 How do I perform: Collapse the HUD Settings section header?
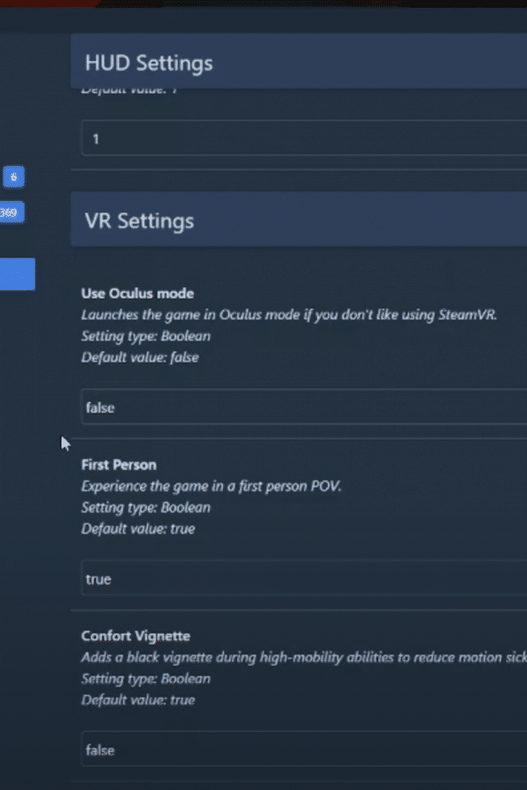click(x=299, y=61)
